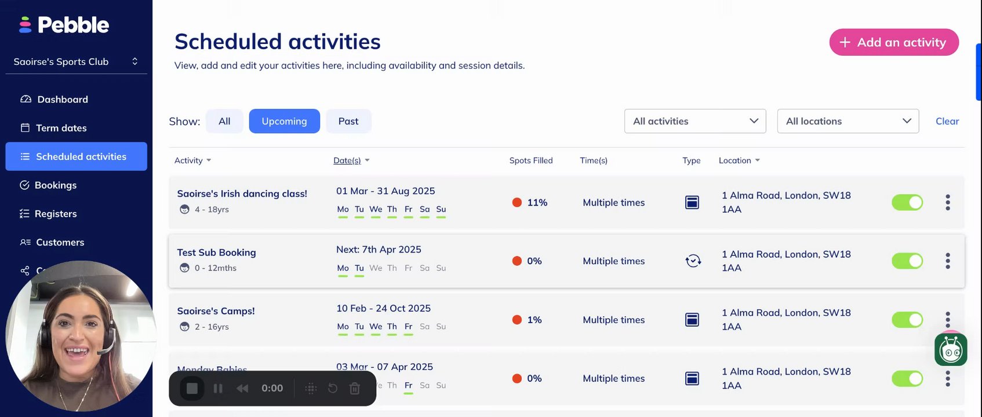Open the All locations dropdown

848,121
